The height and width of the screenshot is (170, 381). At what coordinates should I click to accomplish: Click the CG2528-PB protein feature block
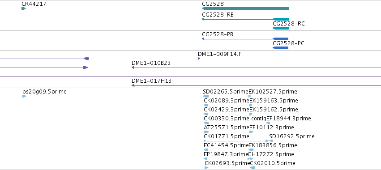tap(280, 39)
